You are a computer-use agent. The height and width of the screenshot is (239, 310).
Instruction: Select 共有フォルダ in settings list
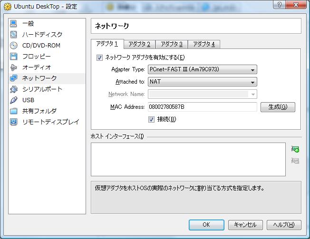click(x=47, y=111)
